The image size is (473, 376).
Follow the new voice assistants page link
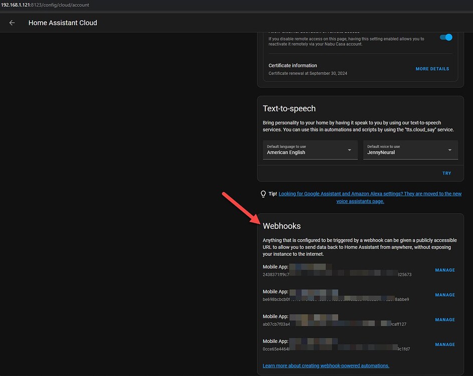coord(360,201)
